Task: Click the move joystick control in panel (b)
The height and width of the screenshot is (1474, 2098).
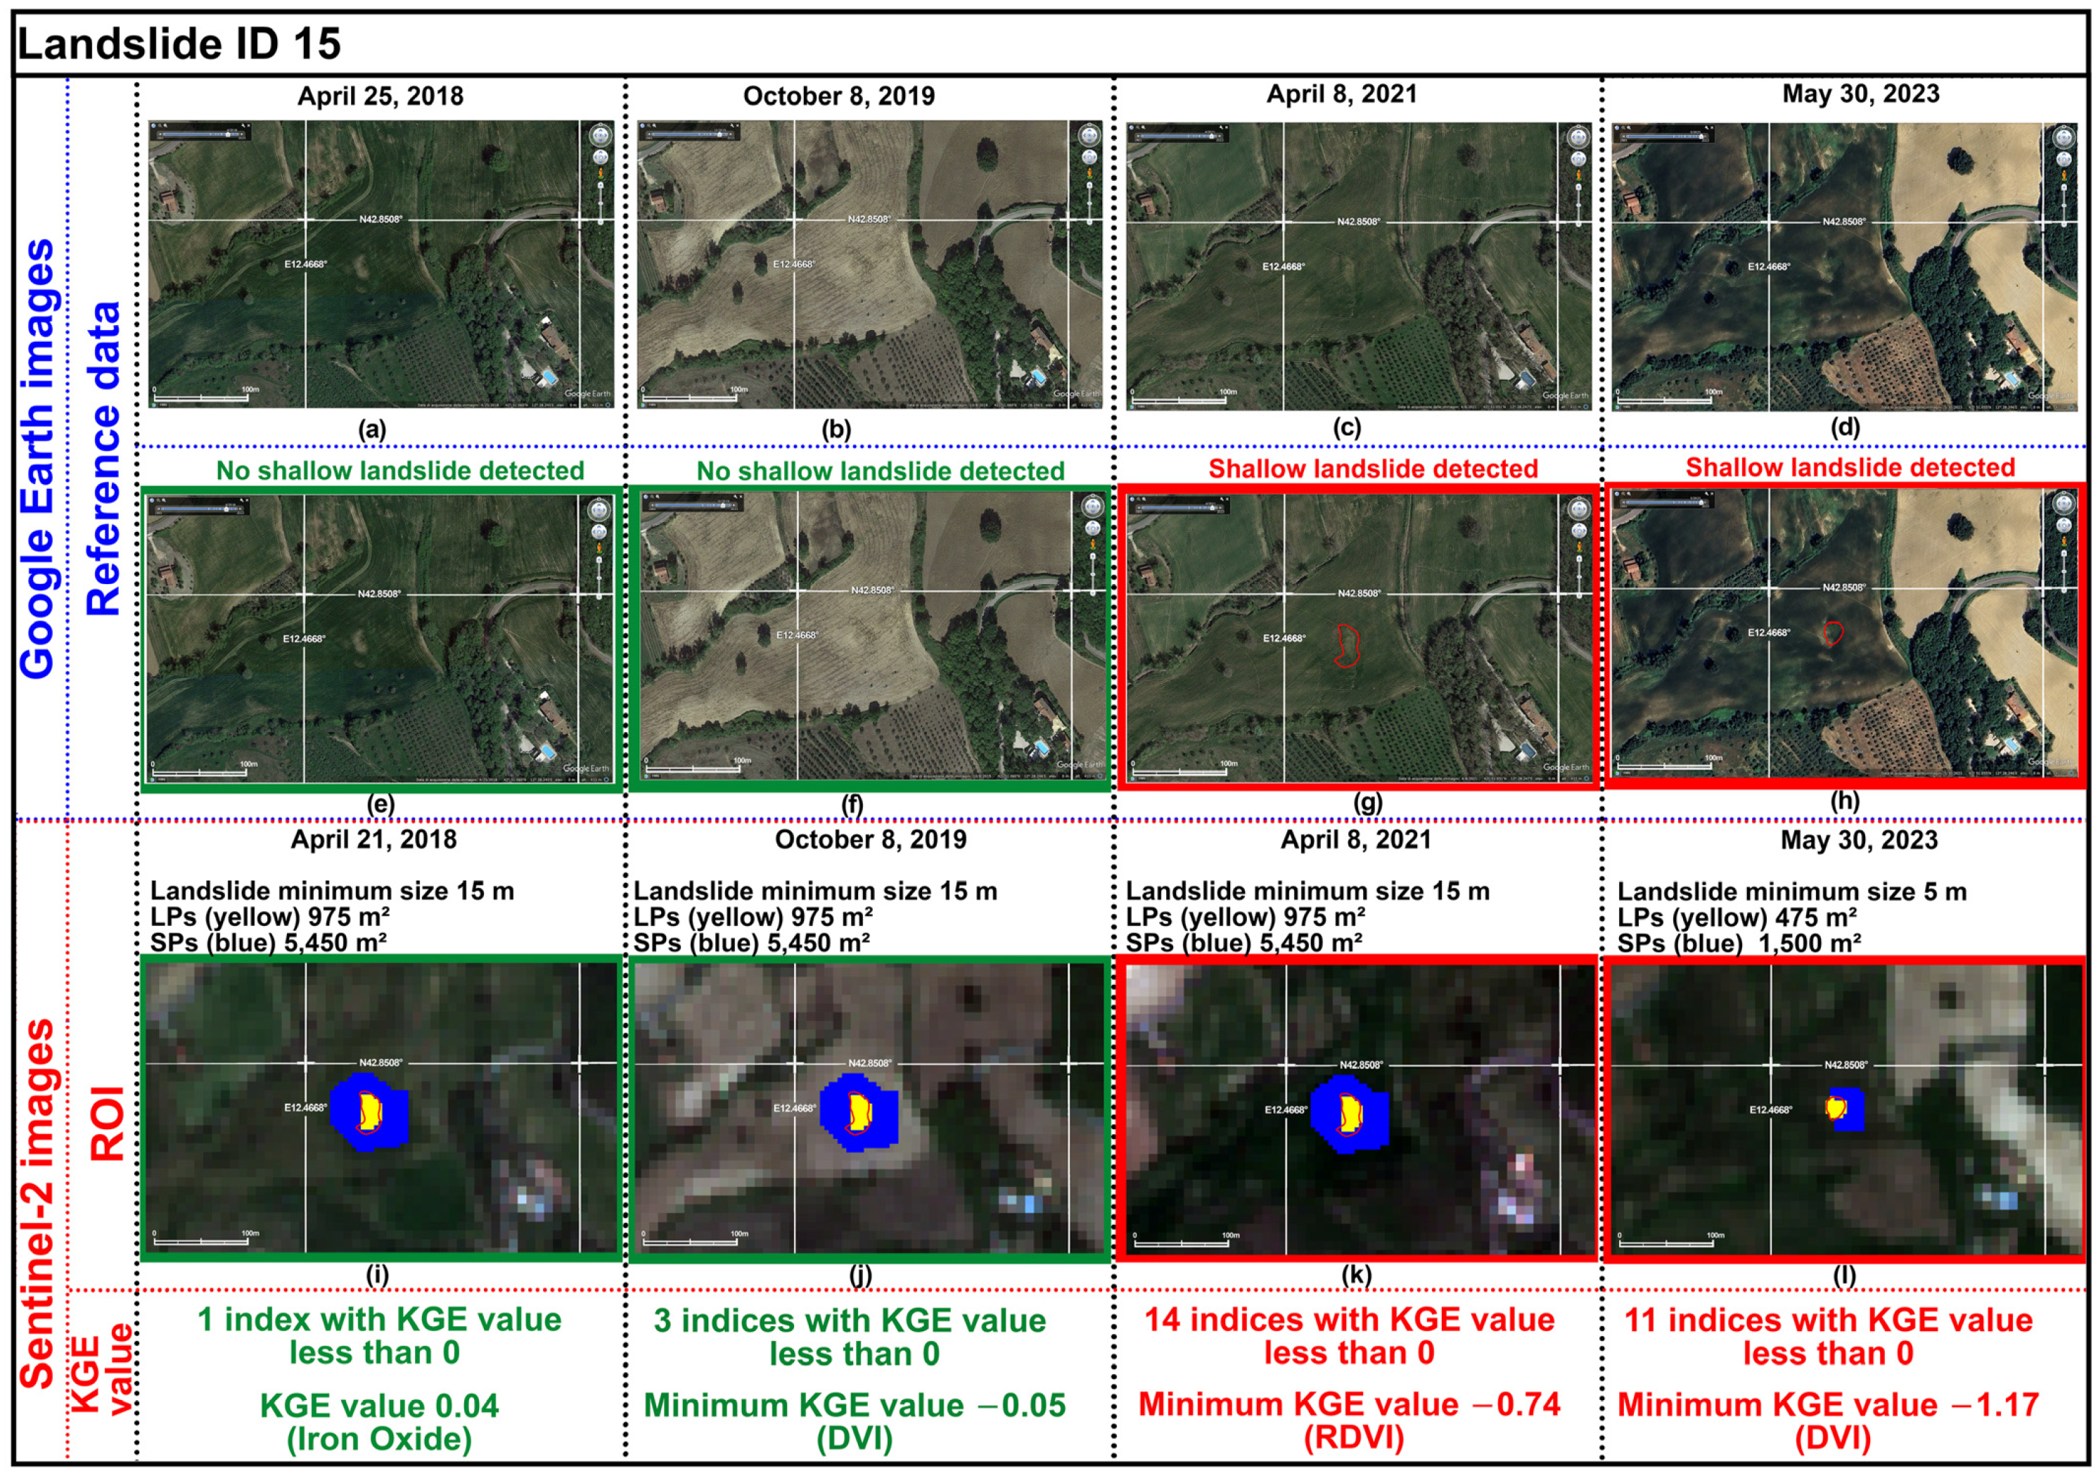Action: (x=1090, y=158)
